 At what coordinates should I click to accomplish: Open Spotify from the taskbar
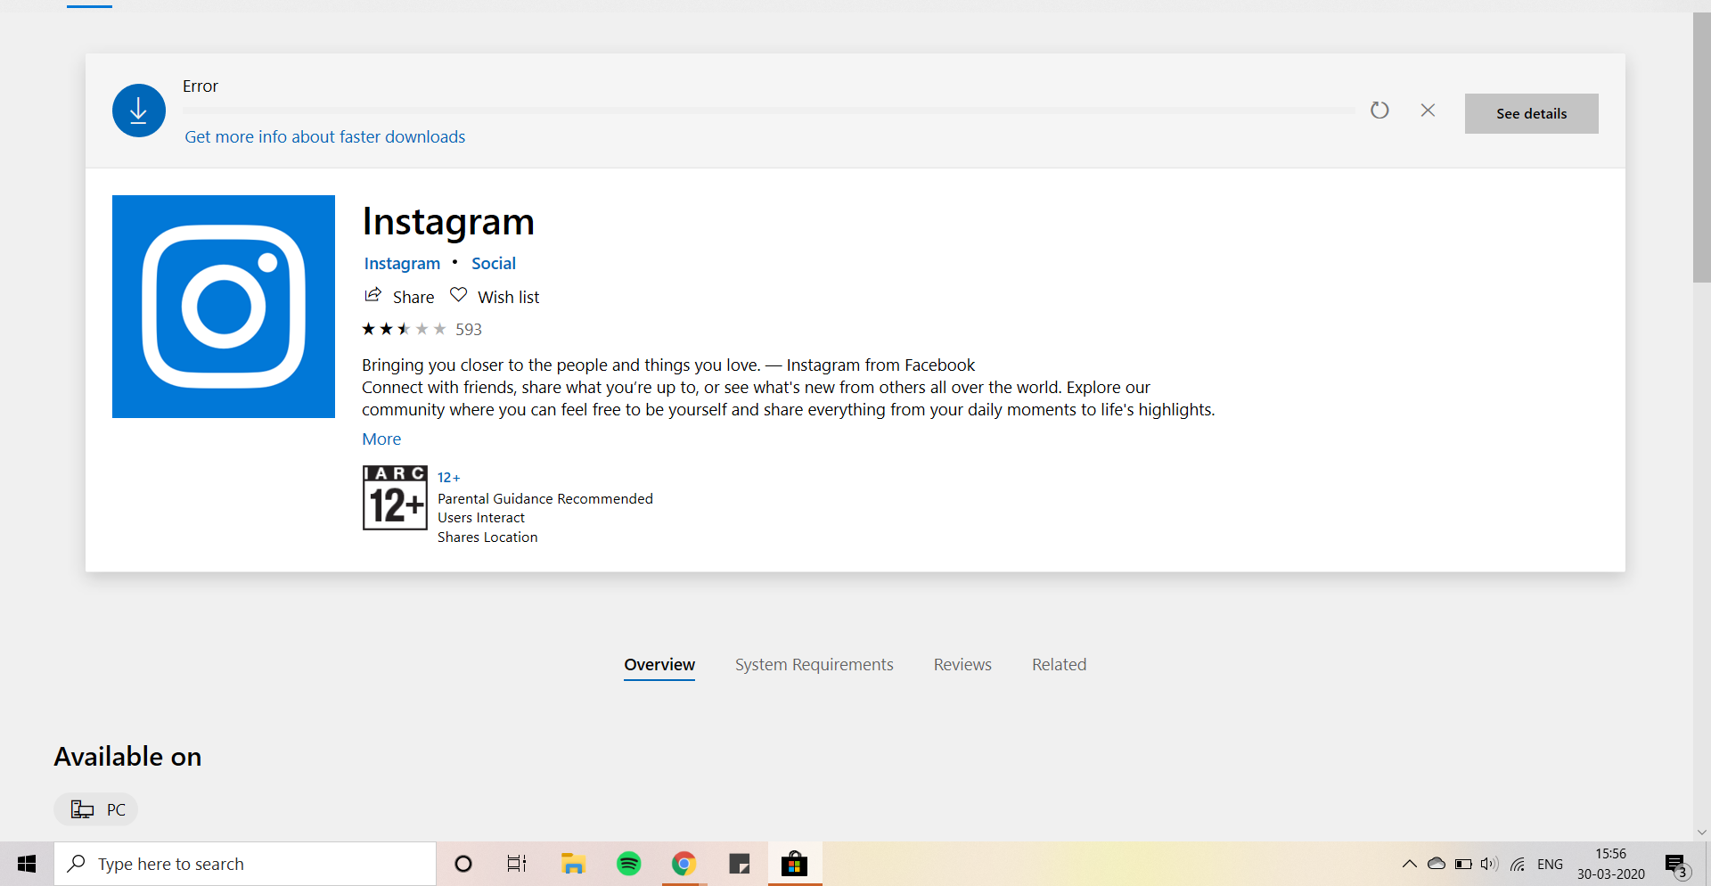[x=629, y=864]
